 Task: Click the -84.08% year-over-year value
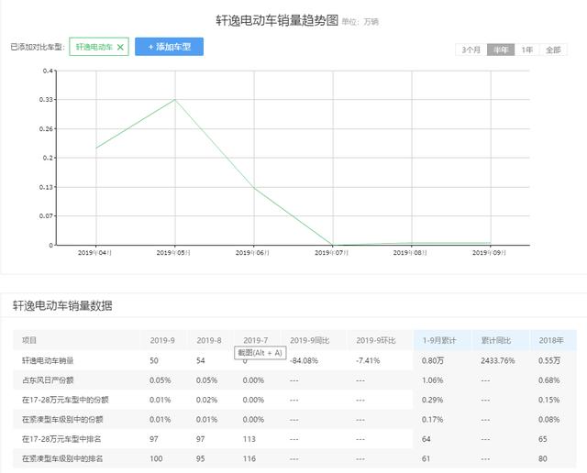(304, 361)
